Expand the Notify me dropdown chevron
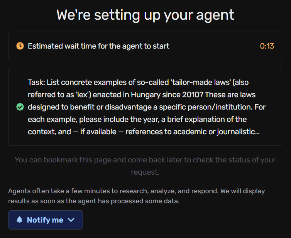 pyautogui.click(x=71, y=220)
